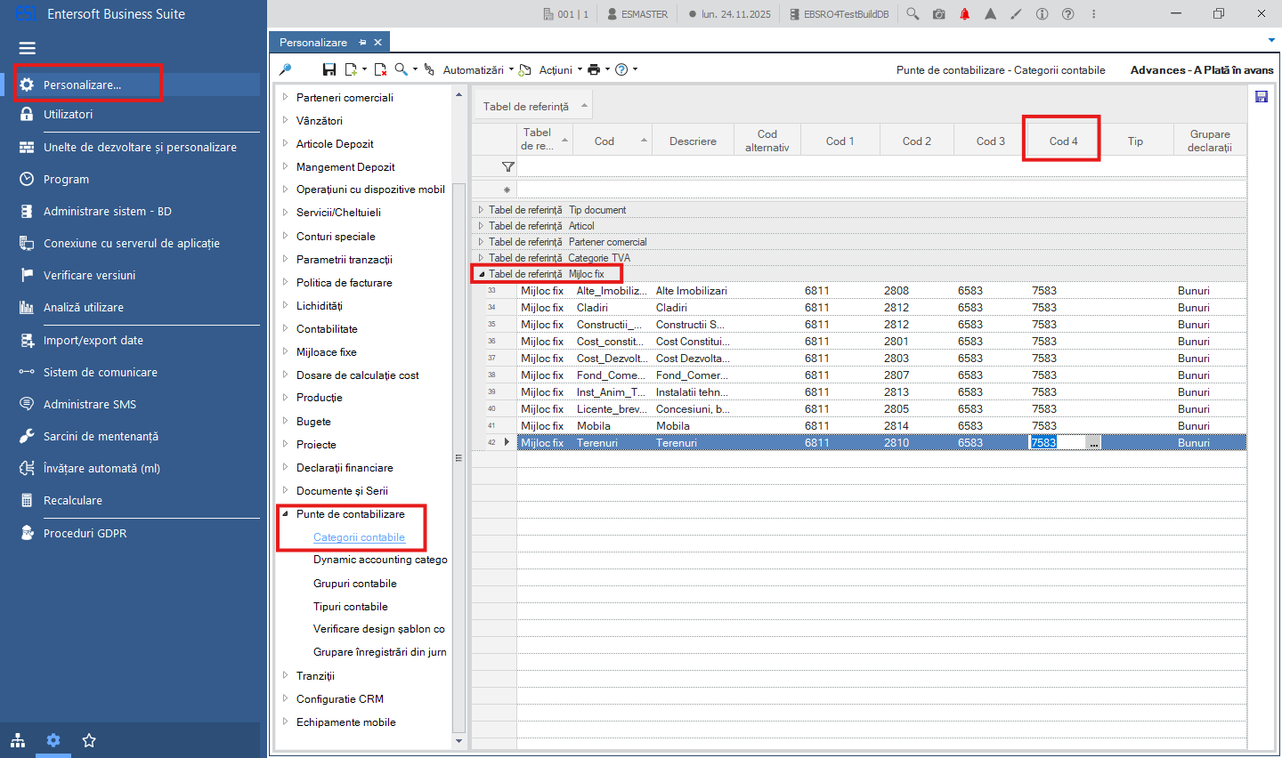Click the favorites star icon at bottom
This screenshot has height=758, width=1282.
point(89,740)
